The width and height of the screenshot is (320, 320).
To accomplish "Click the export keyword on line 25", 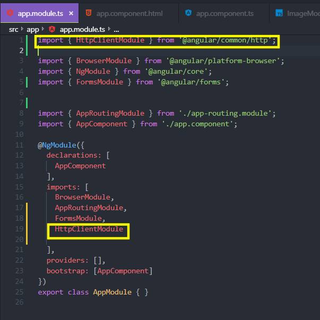I will [x=50, y=292].
